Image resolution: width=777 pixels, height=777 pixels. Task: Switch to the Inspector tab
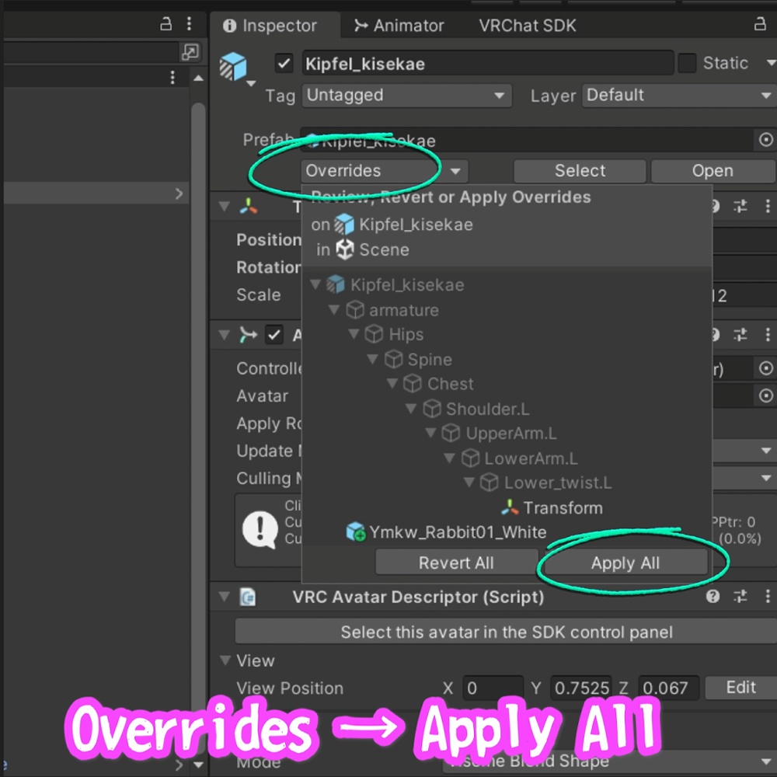[x=270, y=26]
